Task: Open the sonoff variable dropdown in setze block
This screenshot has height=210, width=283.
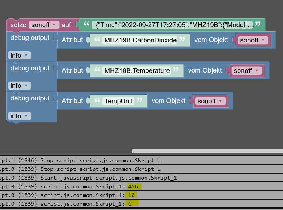Action: [x=44, y=25]
